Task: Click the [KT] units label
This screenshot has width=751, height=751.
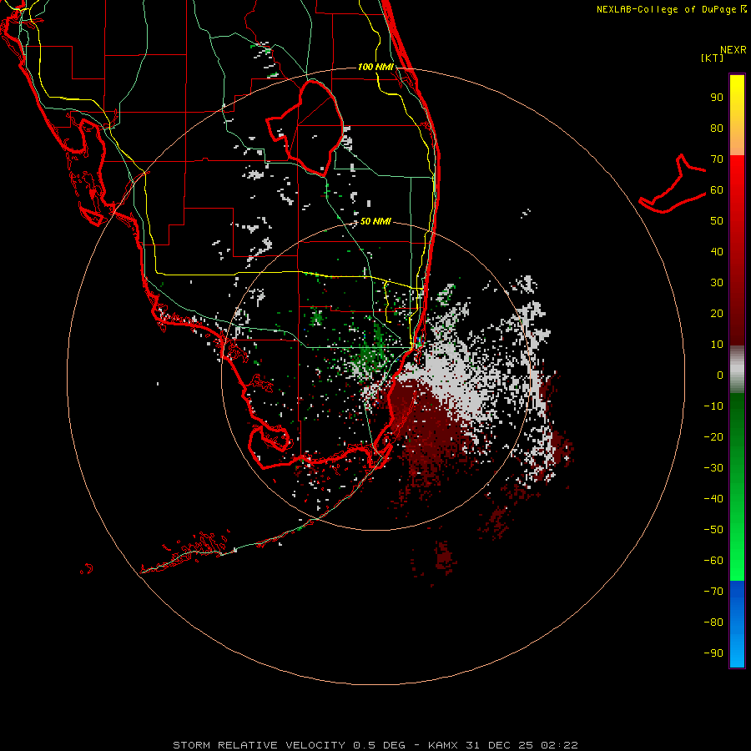Action: coord(712,58)
